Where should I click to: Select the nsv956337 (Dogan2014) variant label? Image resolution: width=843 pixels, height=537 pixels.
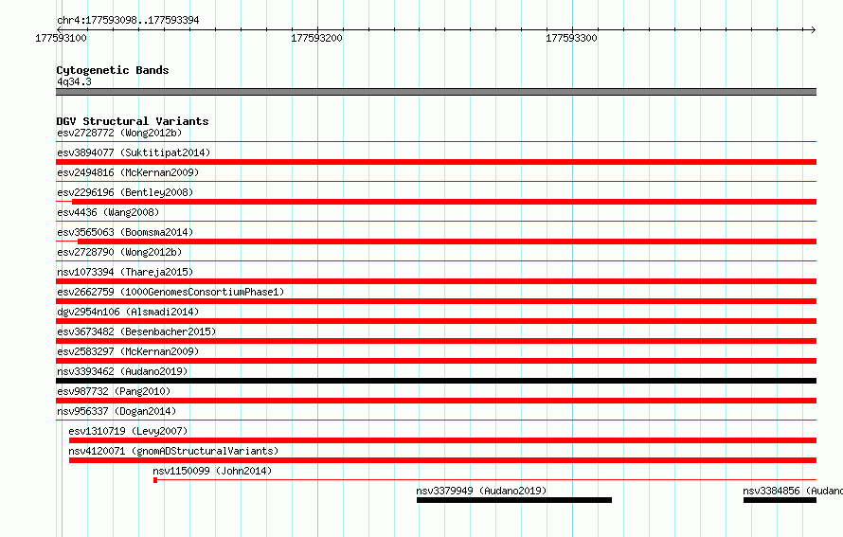(117, 411)
